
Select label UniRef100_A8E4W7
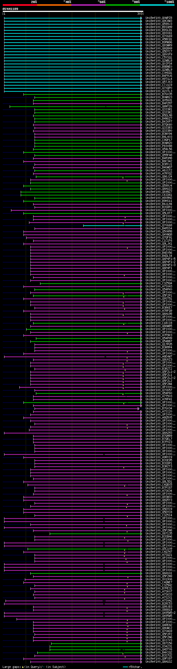click(x=159, y=356)
